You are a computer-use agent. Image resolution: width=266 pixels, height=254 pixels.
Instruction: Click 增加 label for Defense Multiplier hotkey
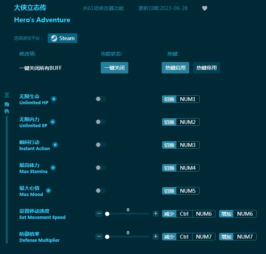tap(226, 236)
